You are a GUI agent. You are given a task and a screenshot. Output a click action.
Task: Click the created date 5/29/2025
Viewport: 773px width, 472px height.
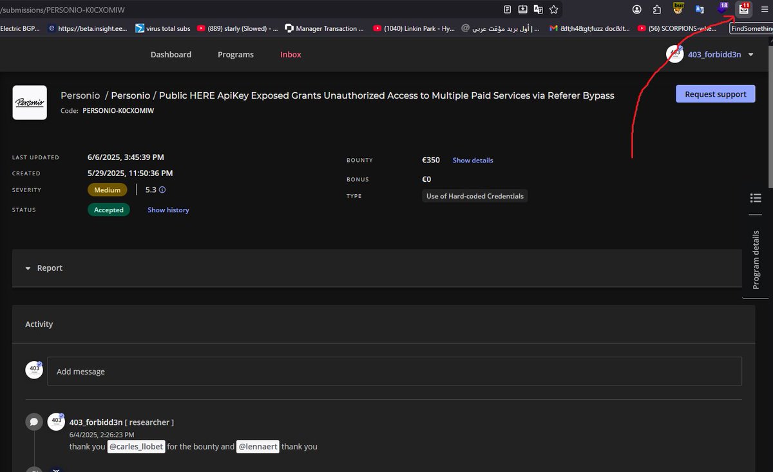click(x=130, y=173)
